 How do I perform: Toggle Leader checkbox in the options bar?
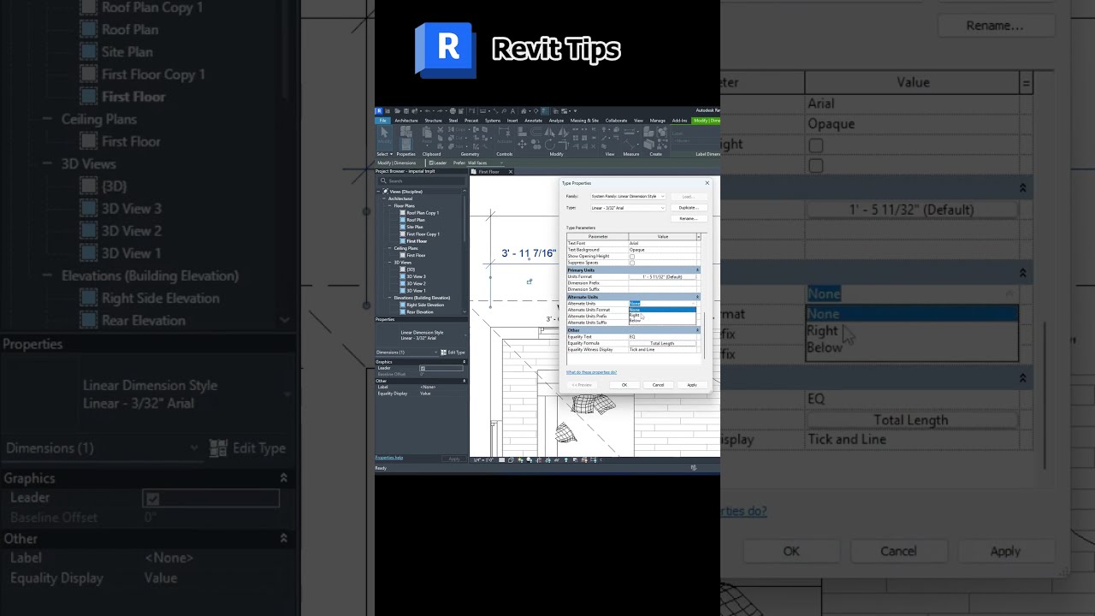pos(431,163)
